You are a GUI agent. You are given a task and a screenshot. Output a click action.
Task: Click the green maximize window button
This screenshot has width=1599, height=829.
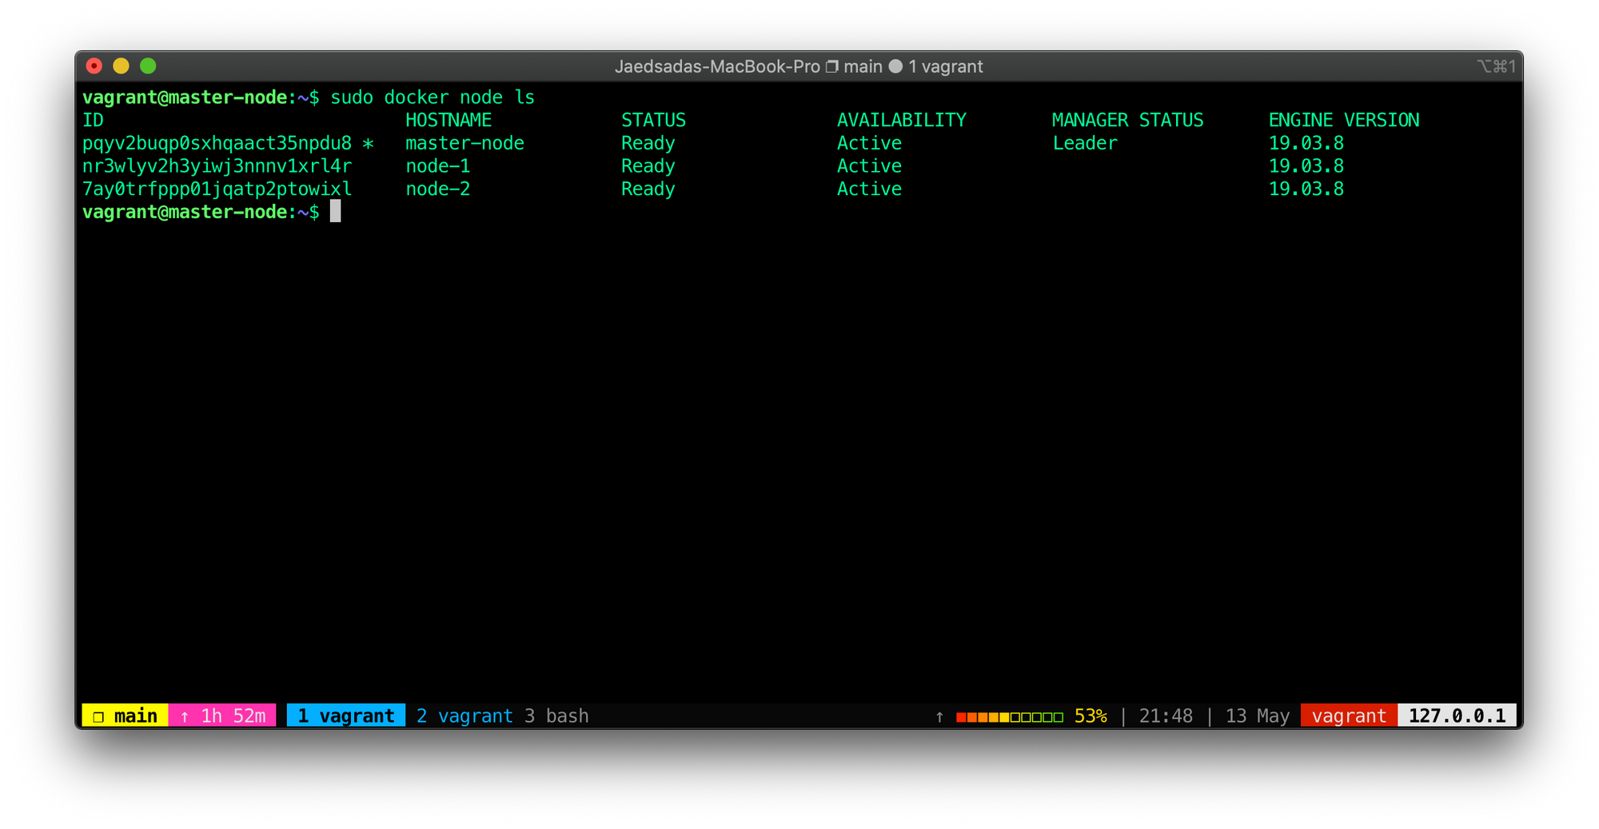click(148, 66)
